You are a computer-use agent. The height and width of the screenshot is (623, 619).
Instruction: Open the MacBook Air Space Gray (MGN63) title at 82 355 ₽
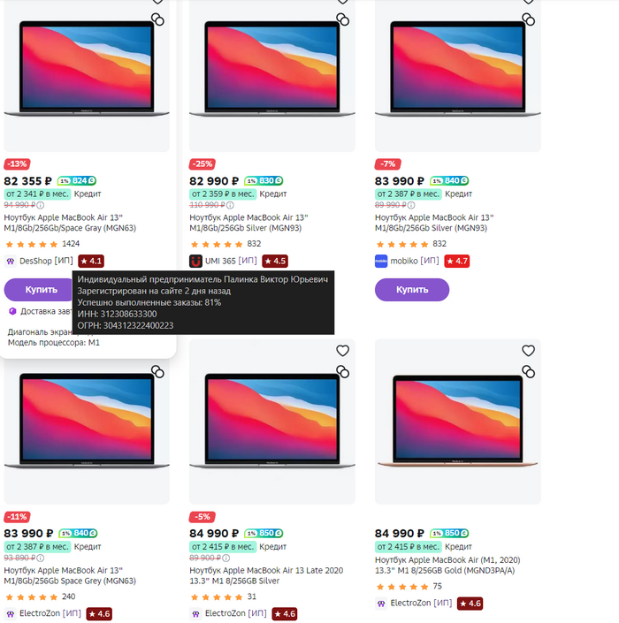[71, 223]
